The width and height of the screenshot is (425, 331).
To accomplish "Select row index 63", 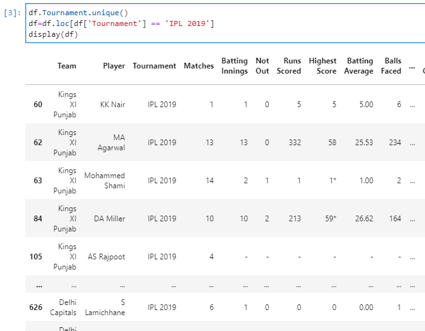I will [38, 180].
